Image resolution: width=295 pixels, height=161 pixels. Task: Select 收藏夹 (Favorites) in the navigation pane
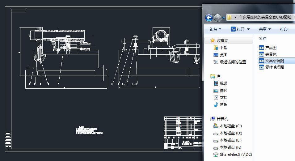(222, 40)
